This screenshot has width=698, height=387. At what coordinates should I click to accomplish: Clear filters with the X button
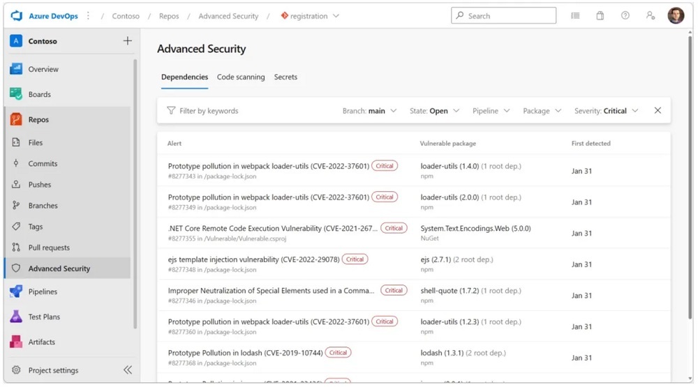658,111
